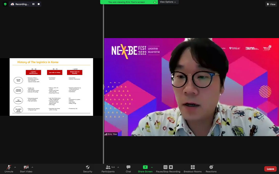Click the 'Key output of the industry' oval on the slide

tap(18, 110)
